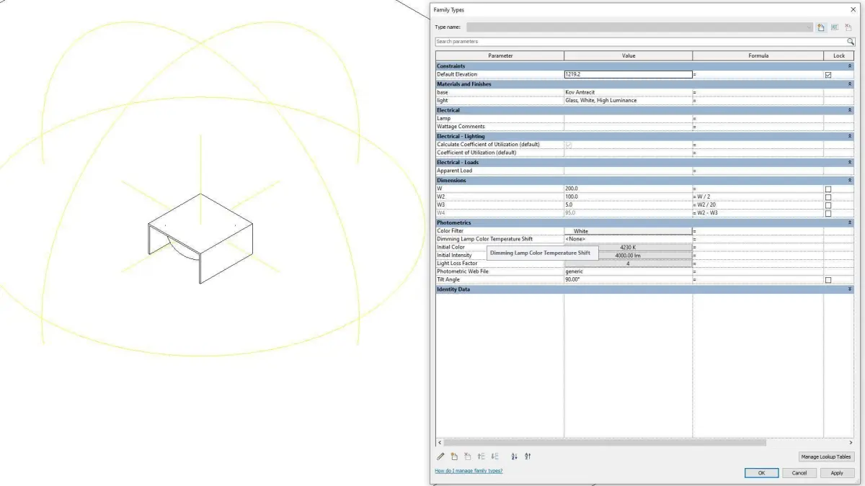Click the Apparent Load parameter label
Screen dimensions: 865x486
[455, 171]
